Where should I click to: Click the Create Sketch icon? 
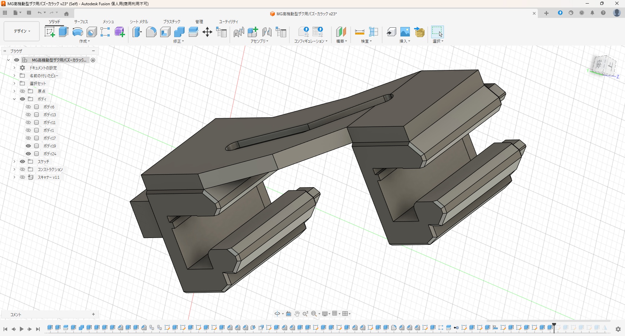49,32
